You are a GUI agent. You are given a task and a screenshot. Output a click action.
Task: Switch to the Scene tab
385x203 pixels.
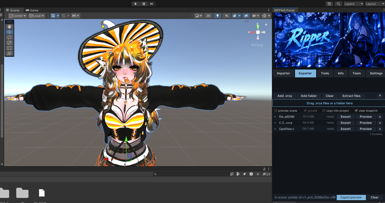pos(13,10)
